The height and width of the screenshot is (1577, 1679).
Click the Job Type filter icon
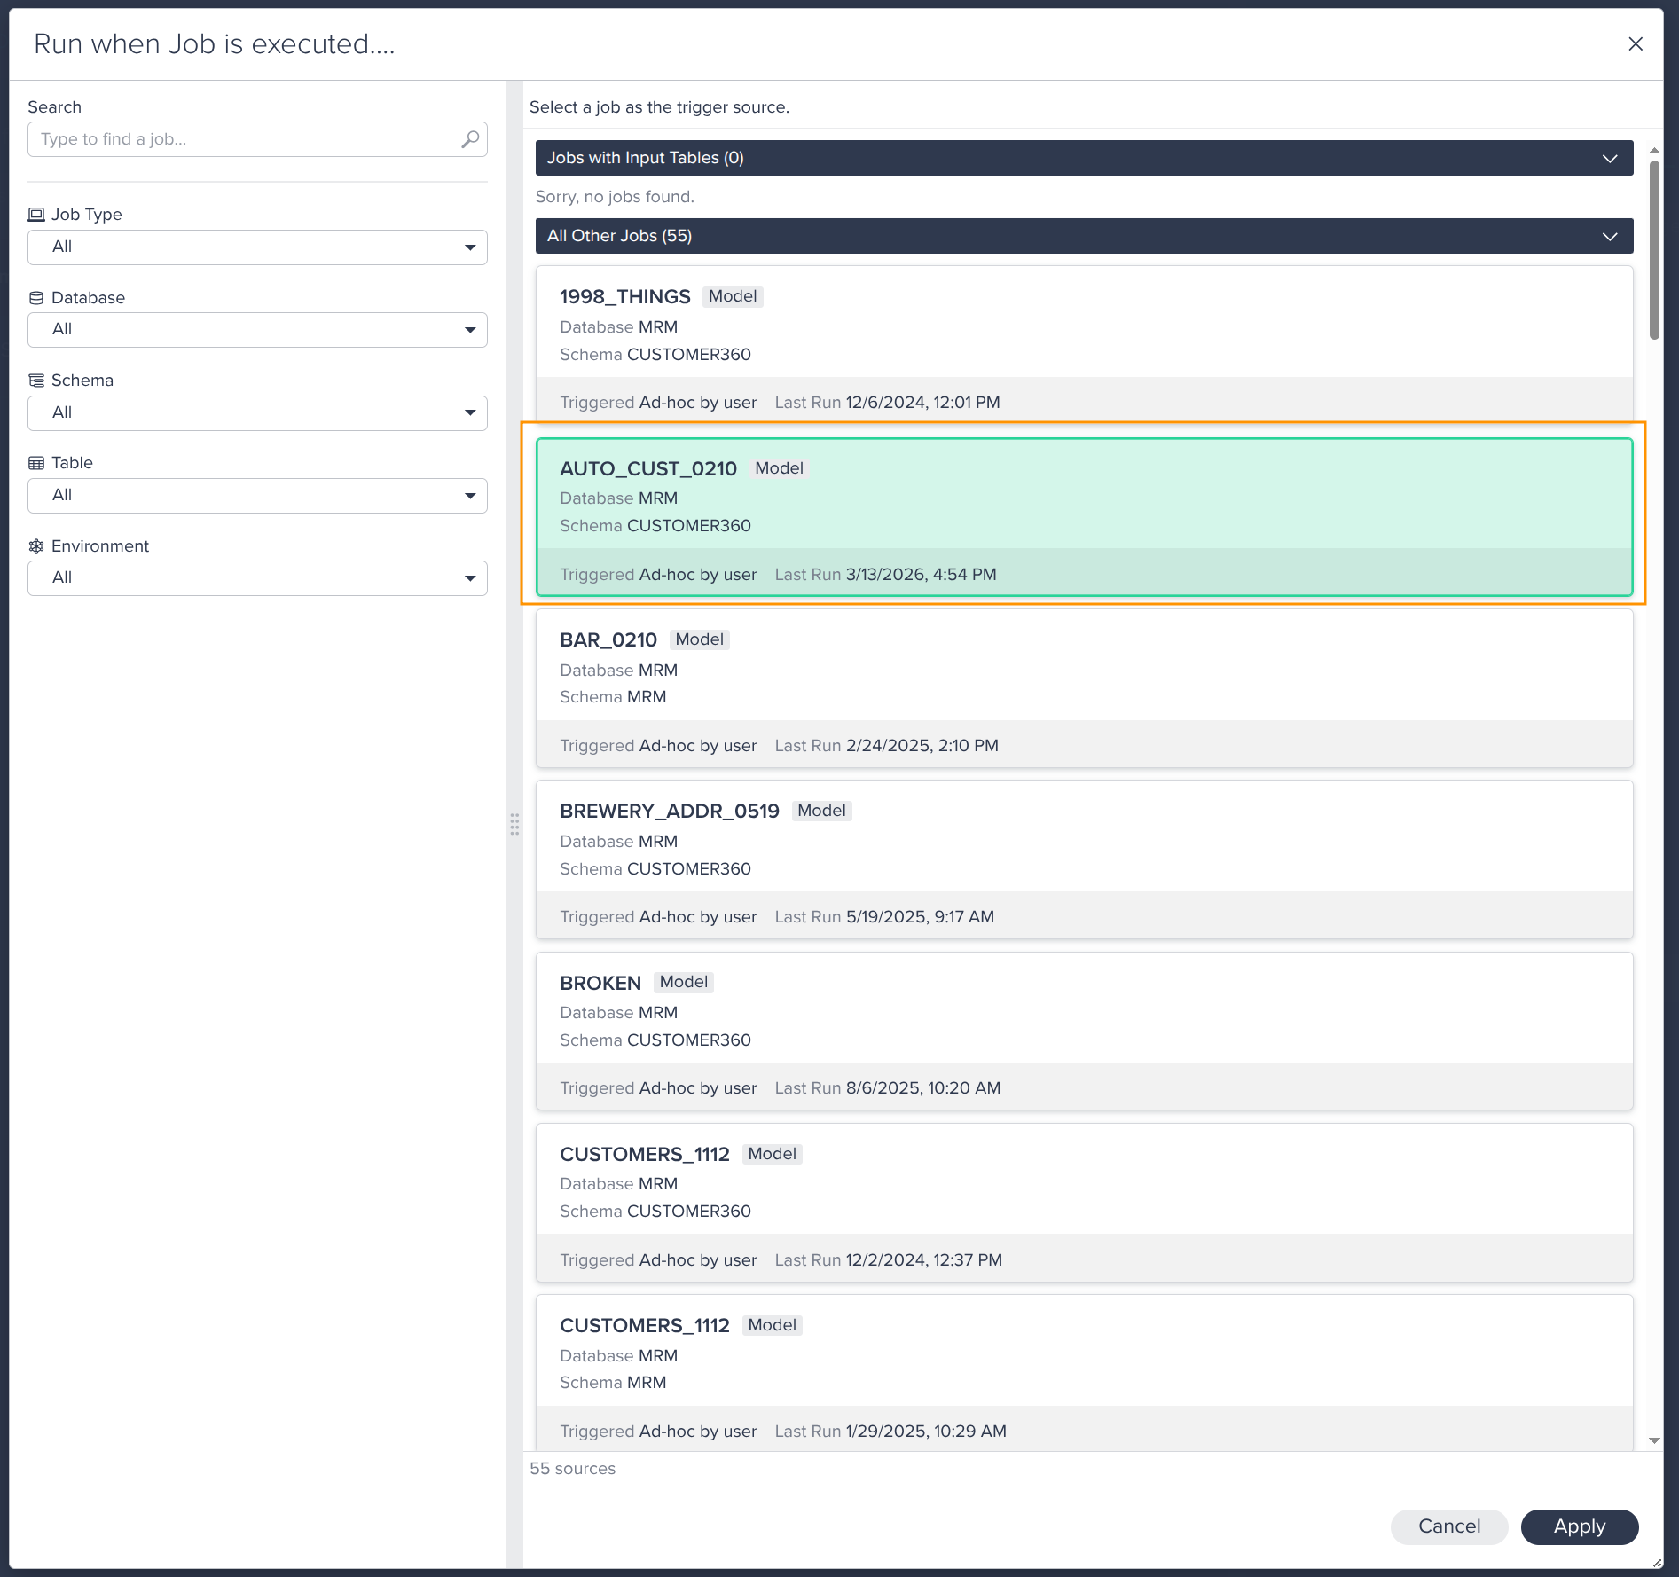pyautogui.click(x=36, y=214)
